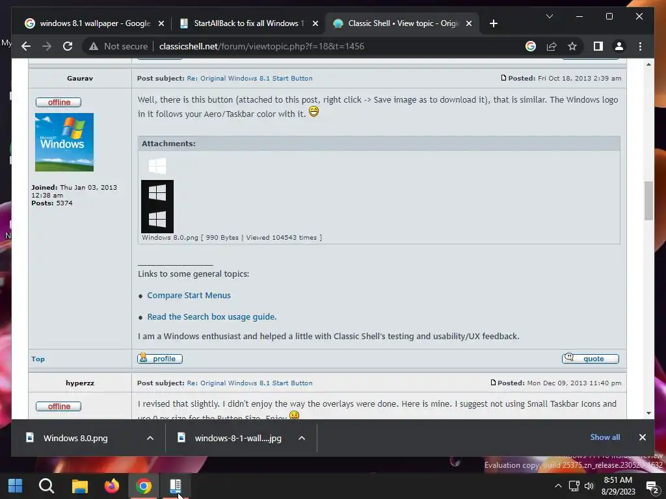This screenshot has width=666, height=499.
Task: Toggle the Chrome side panel
Action: pyautogui.click(x=598, y=46)
